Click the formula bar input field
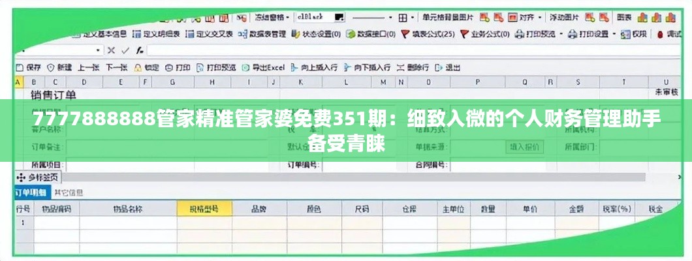The image size is (692, 261). [392, 50]
